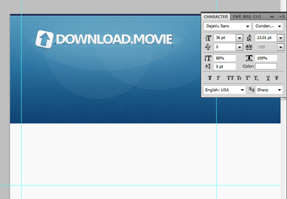Collapse panel with double-arrow icon

pyautogui.click(x=272, y=16)
